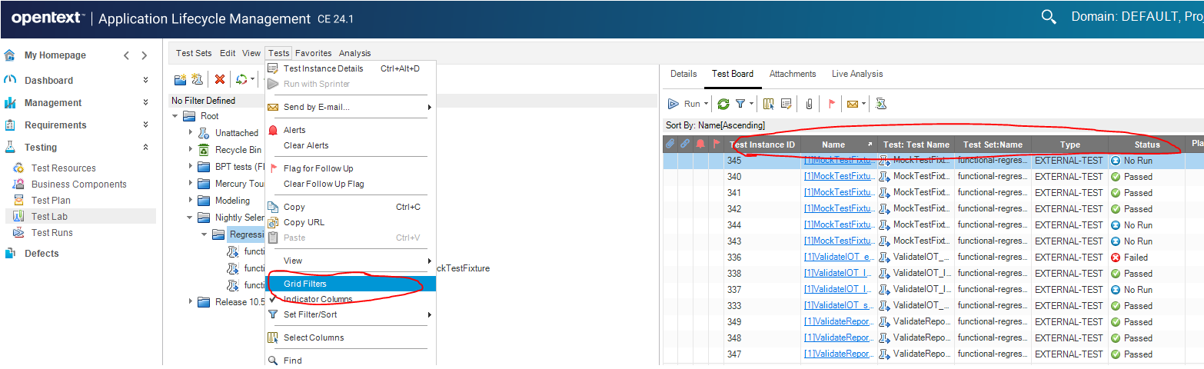Click the Recycle Bin icon in tree
Viewport: 1204px width, 369px height.
point(204,150)
